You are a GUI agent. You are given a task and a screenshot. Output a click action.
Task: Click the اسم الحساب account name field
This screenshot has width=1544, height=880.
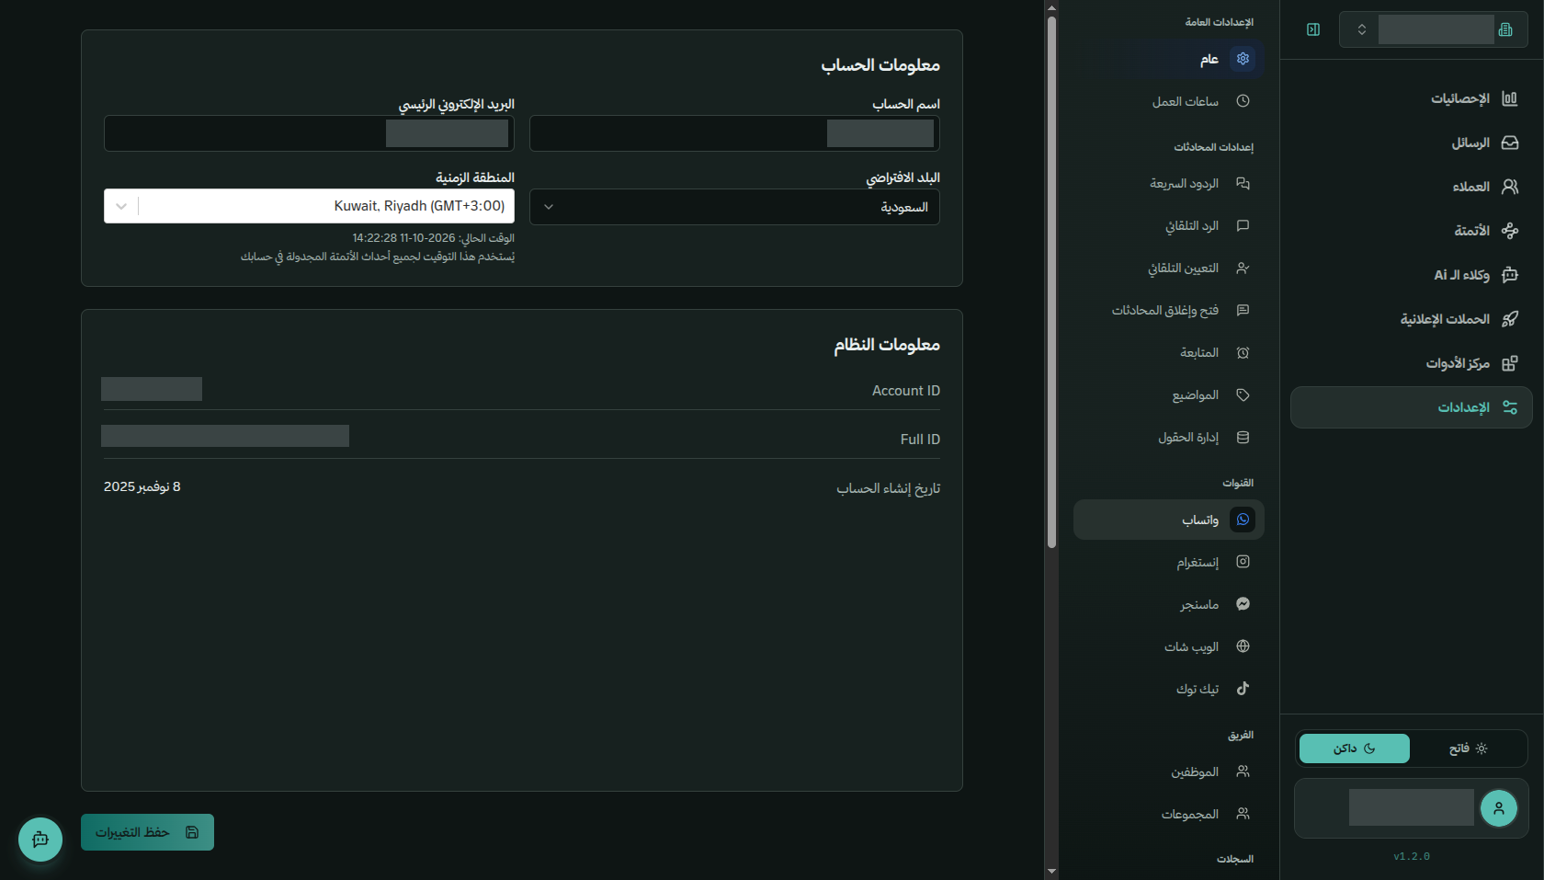point(734,133)
